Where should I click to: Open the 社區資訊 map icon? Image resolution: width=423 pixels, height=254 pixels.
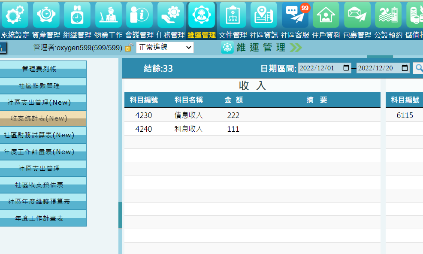264,15
